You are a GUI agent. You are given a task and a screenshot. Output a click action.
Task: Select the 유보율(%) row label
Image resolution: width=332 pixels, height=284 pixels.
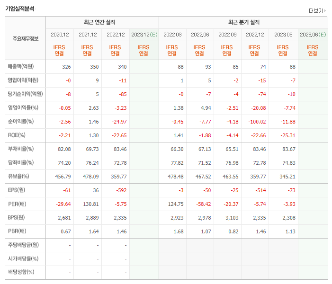(x=18, y=176)
